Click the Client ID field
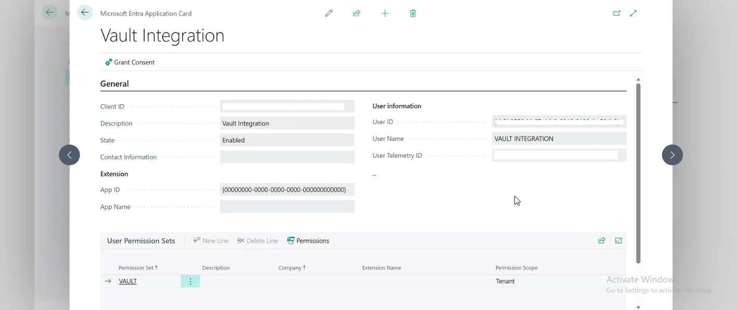Screen dimensions: 737x310 tap(287, 106)
